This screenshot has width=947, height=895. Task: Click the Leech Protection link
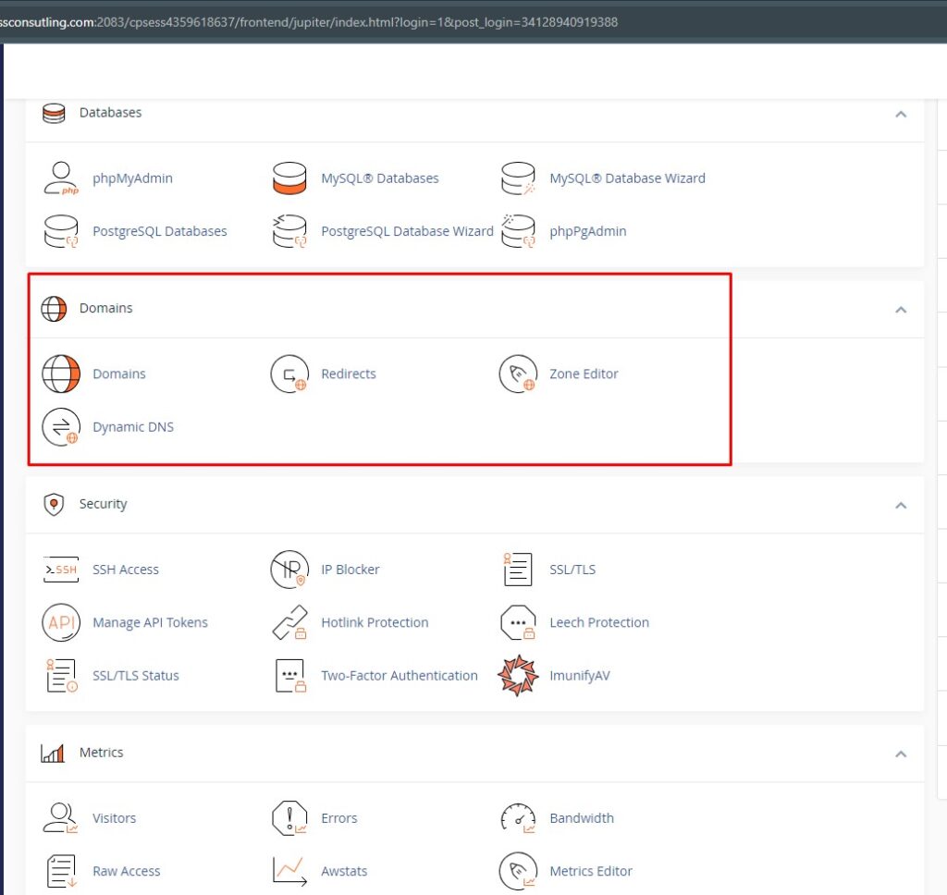(598, 623)
